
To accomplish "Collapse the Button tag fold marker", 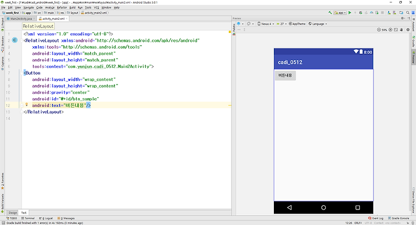I will [22, 73].
